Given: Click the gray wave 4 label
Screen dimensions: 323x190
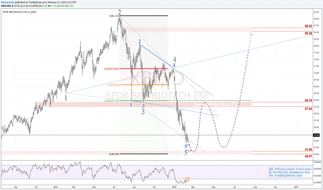Looking at the screenshot, I should click(174, 59).
